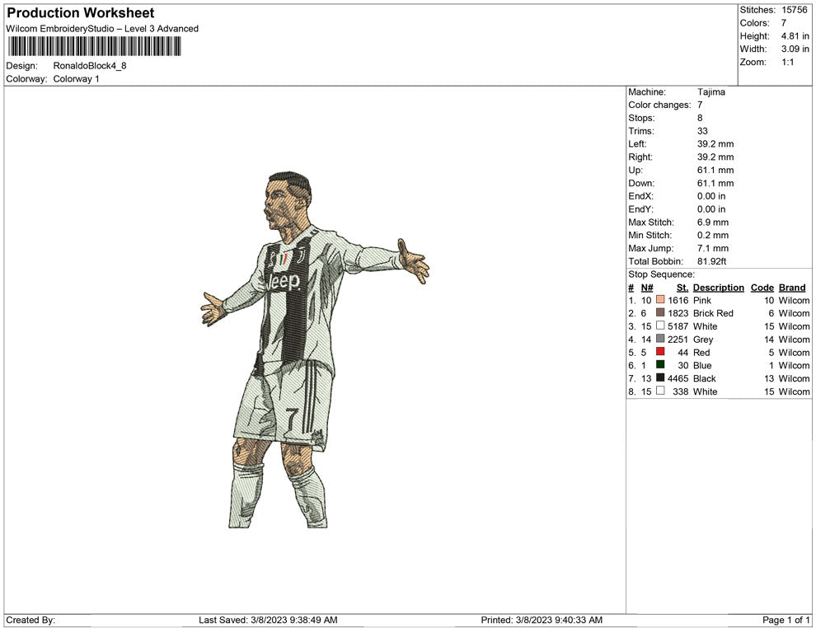
Task: Click the Brick Red description text
Action: tap(713, 313)
